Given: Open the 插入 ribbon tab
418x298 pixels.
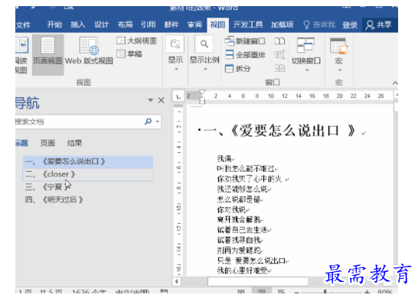Looking at the screenshot, I should (78, 24).
